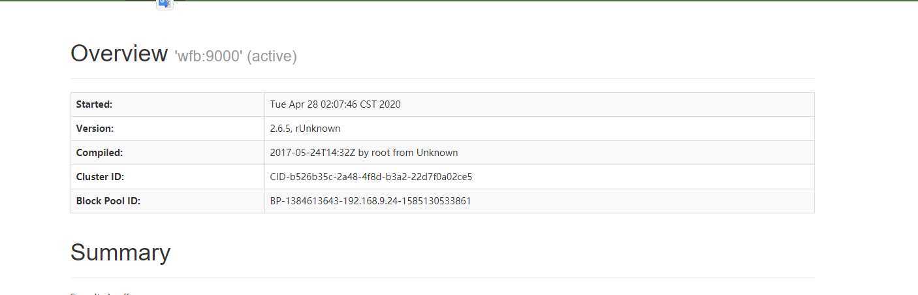This screenshot has width=918, height=295.
Task: Click the 'wfb:9000' (active) subtitle text
Action: click(236, 56)
